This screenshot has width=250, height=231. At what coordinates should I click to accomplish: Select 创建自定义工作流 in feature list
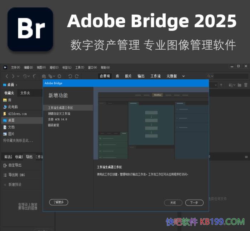[59, 114]
